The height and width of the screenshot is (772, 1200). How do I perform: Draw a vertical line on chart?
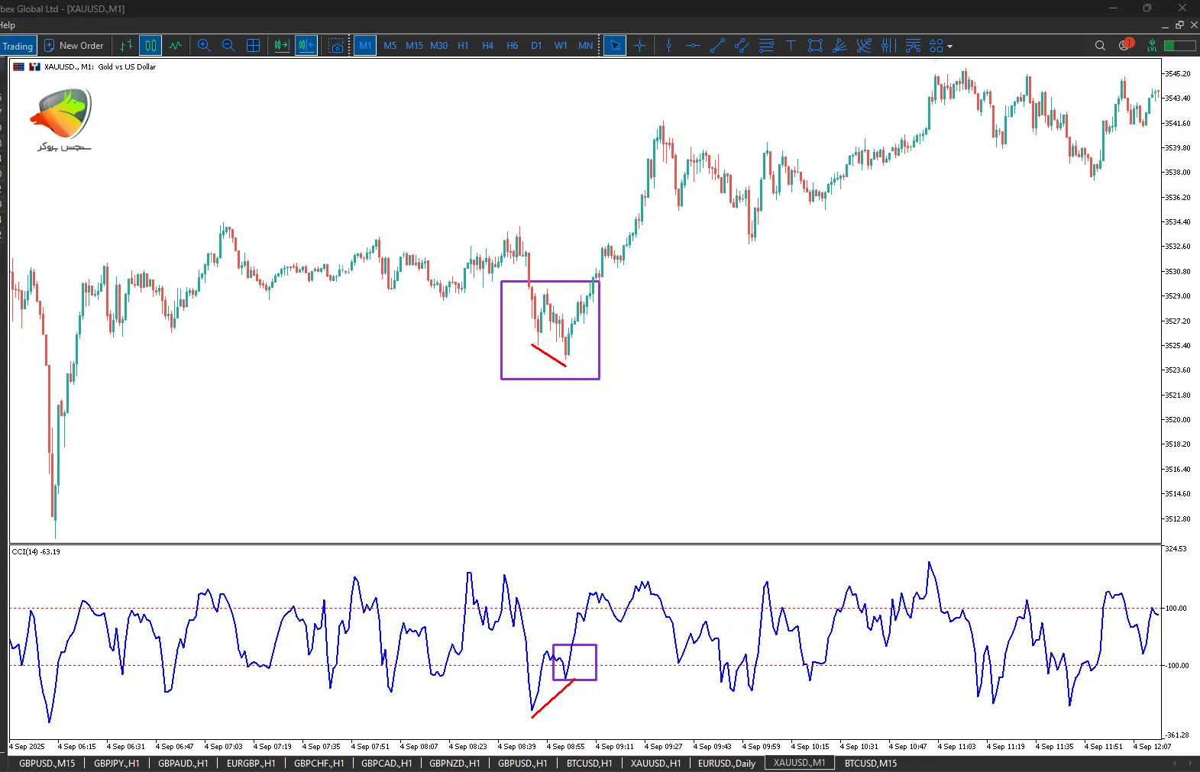[x=668, y=46]
